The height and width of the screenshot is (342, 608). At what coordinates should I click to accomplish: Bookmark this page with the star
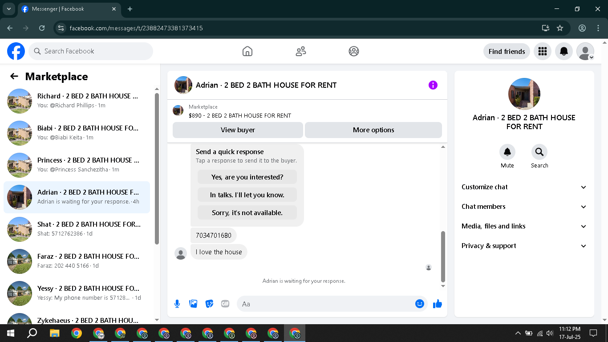(560, 28)
